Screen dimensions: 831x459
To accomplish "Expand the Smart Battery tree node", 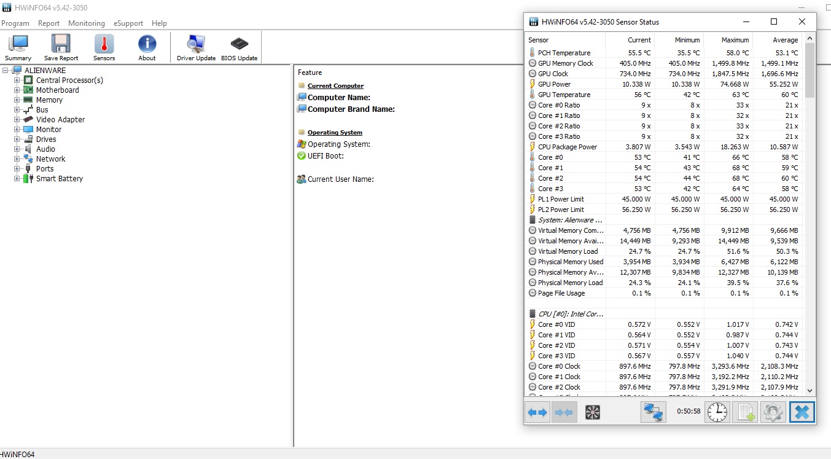I will pos(17,178).
